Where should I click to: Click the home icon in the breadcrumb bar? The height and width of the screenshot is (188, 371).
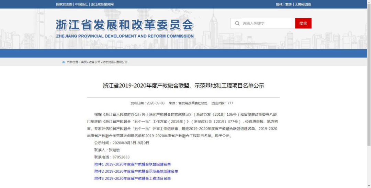[x=63, y=62]
